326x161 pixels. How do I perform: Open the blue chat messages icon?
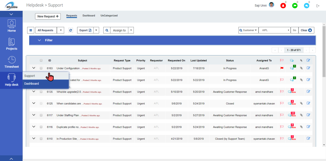tap(306, 6)
